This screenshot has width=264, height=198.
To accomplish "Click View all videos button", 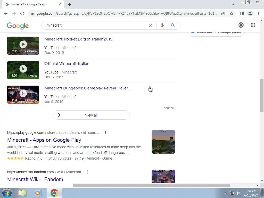I will pyautogui.click(x=91, y=115).
